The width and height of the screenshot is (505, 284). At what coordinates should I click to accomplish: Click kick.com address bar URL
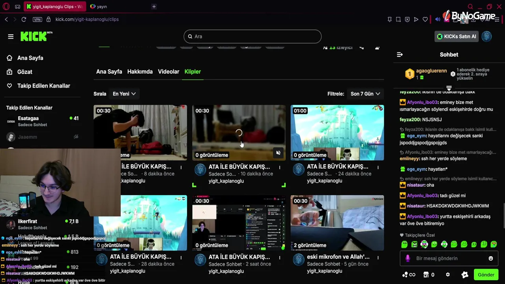tap(87, 19)
